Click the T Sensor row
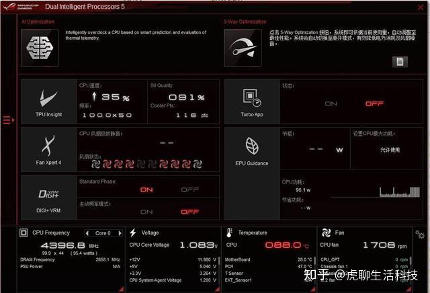The image size is (430, 293). tap(269, 274)
